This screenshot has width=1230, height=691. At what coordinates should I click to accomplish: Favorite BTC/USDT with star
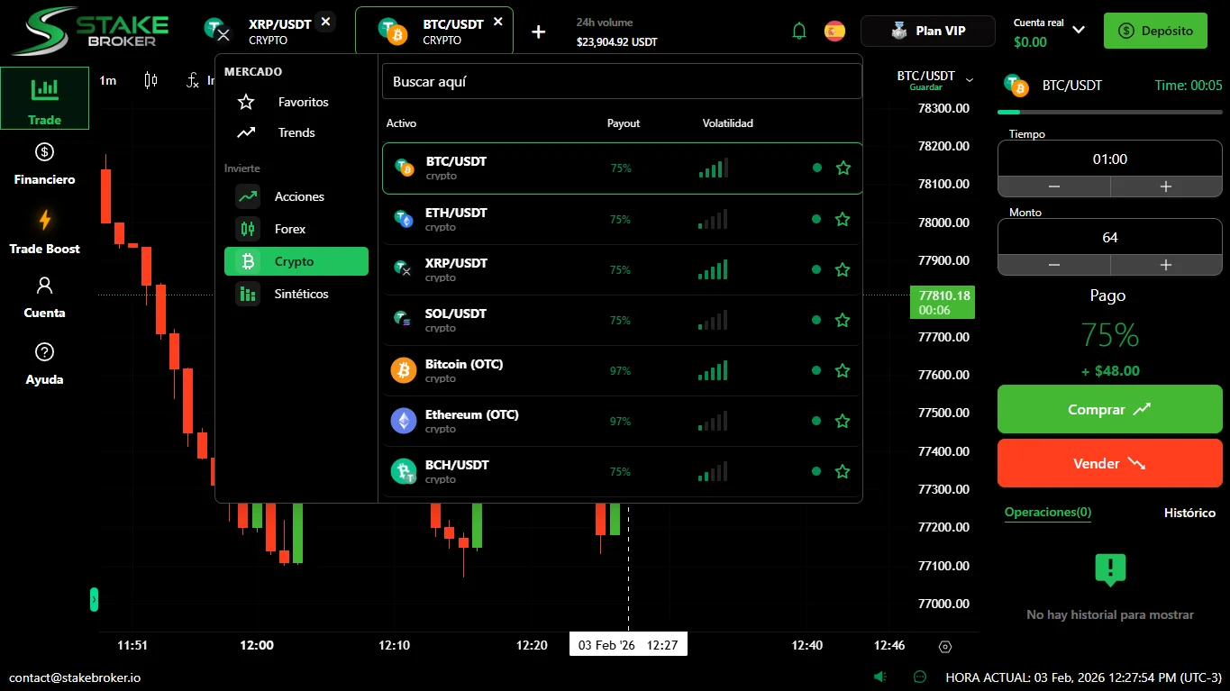pyautogui.click(x=843, y=168)
